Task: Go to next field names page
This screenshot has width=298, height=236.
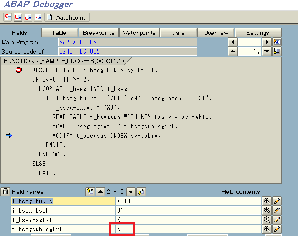Action: [131, 192]
